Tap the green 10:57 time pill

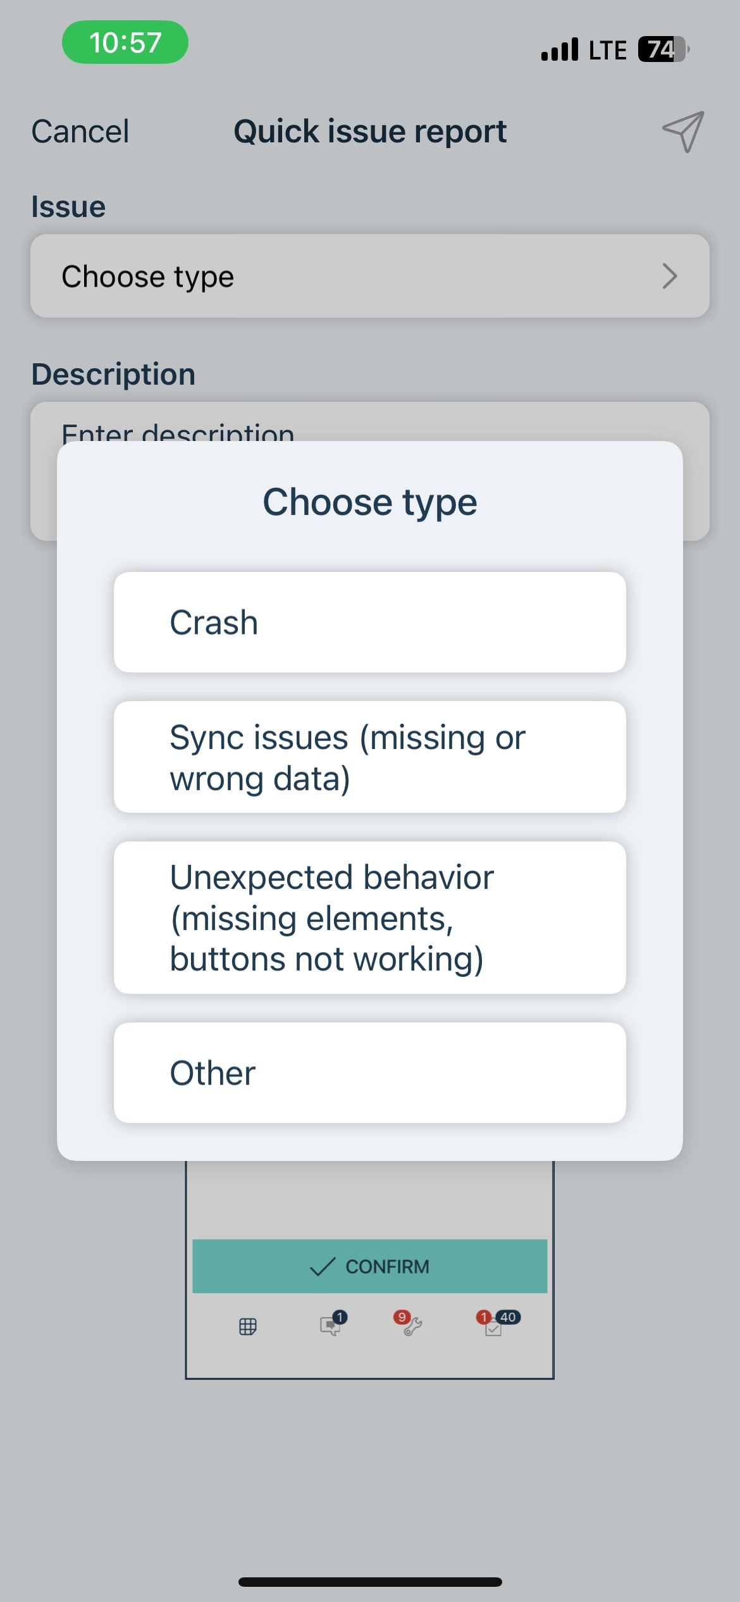pos(125,42)
